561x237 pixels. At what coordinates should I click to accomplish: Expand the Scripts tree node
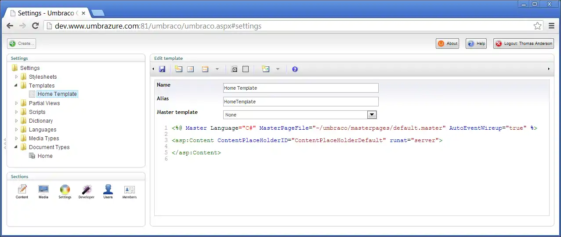[17, 112]
